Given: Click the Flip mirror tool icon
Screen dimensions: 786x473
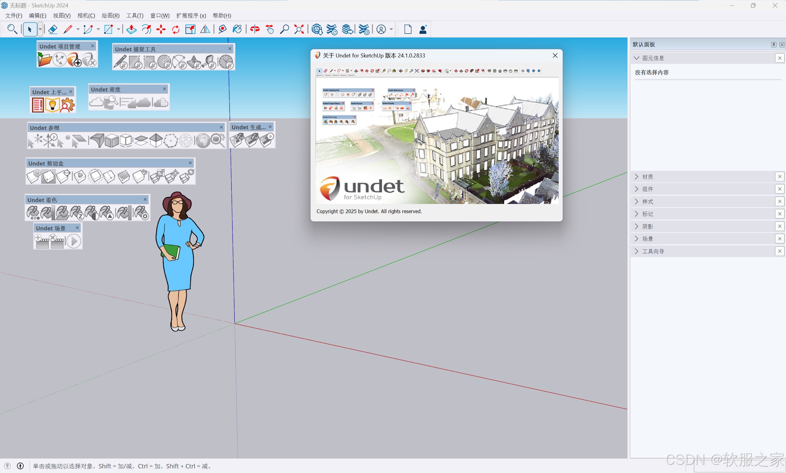Looking at the screenshot, I should pyautogui.click(x=205, y=29).
